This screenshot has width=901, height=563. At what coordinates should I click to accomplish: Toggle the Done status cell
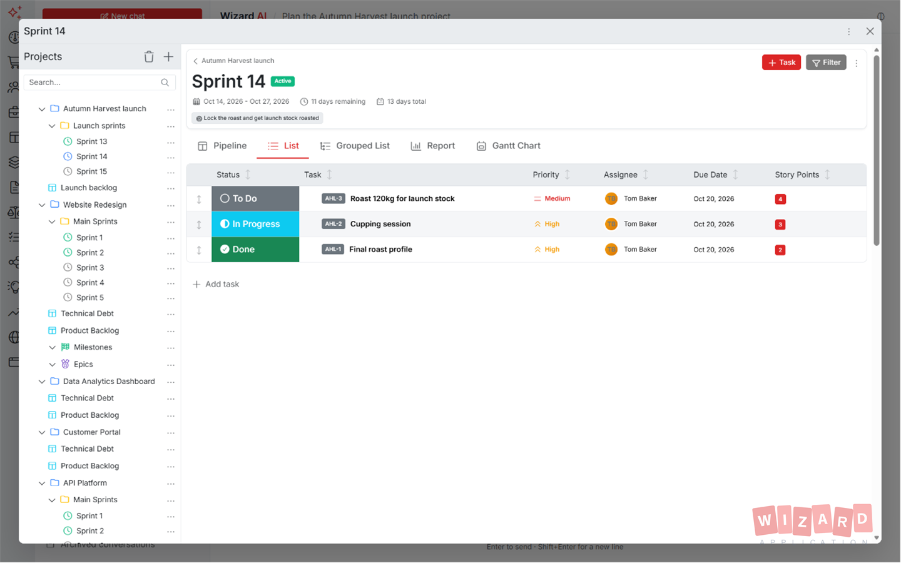[255, 250]
